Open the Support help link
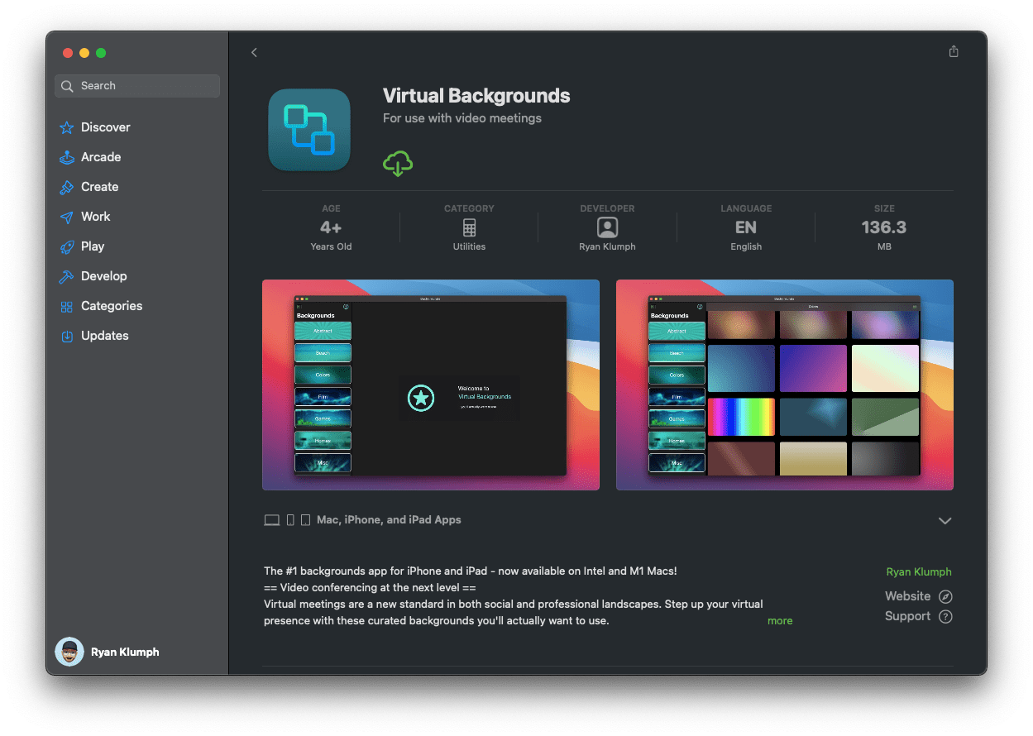1033x736 pixels. (x=918, y=616)
